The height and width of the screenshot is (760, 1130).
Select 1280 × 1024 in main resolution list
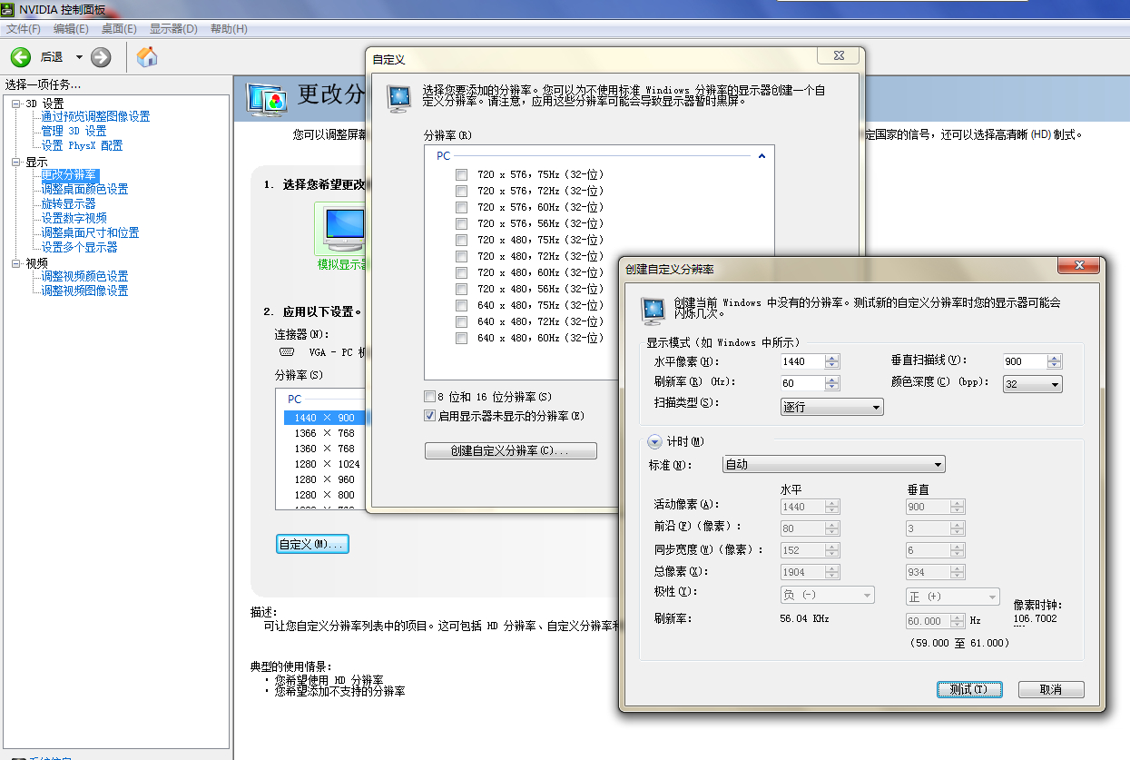(x=324, y=464)
